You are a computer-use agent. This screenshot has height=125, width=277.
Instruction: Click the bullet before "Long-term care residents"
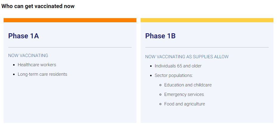[x=14, y=75]
